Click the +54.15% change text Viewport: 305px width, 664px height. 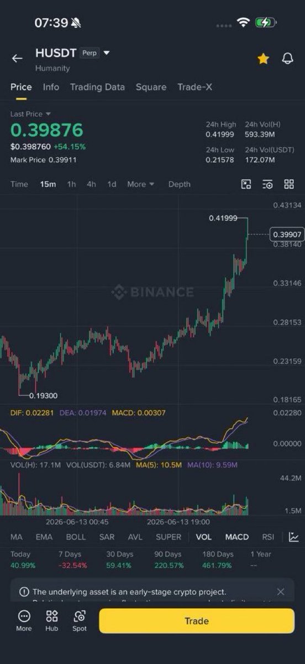(70, 147)
